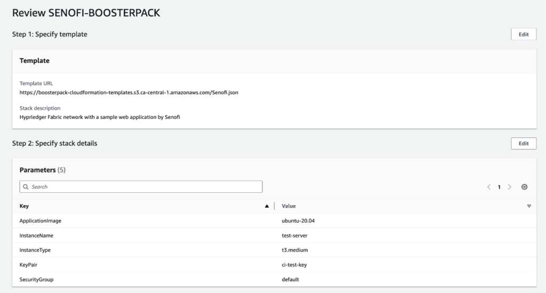Screen dimensions: 546x293
Task: Click the magnifying glass search icon
Action: 26,187
